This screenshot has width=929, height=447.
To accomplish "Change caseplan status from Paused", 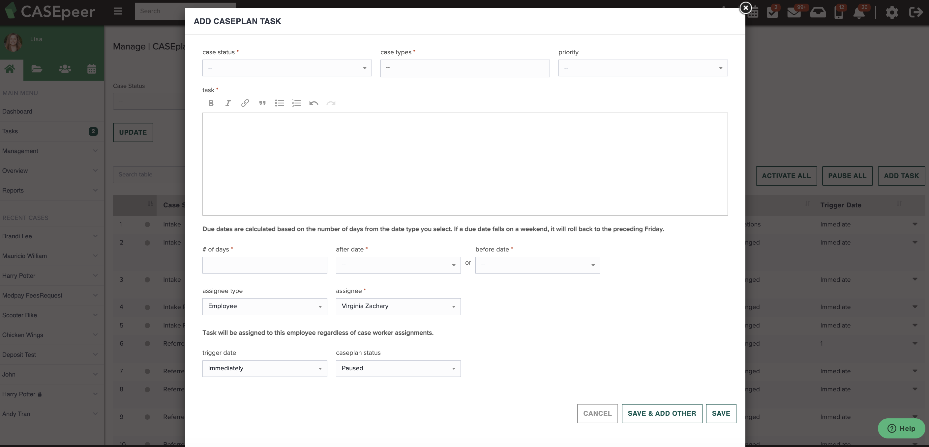I will 398,368.
